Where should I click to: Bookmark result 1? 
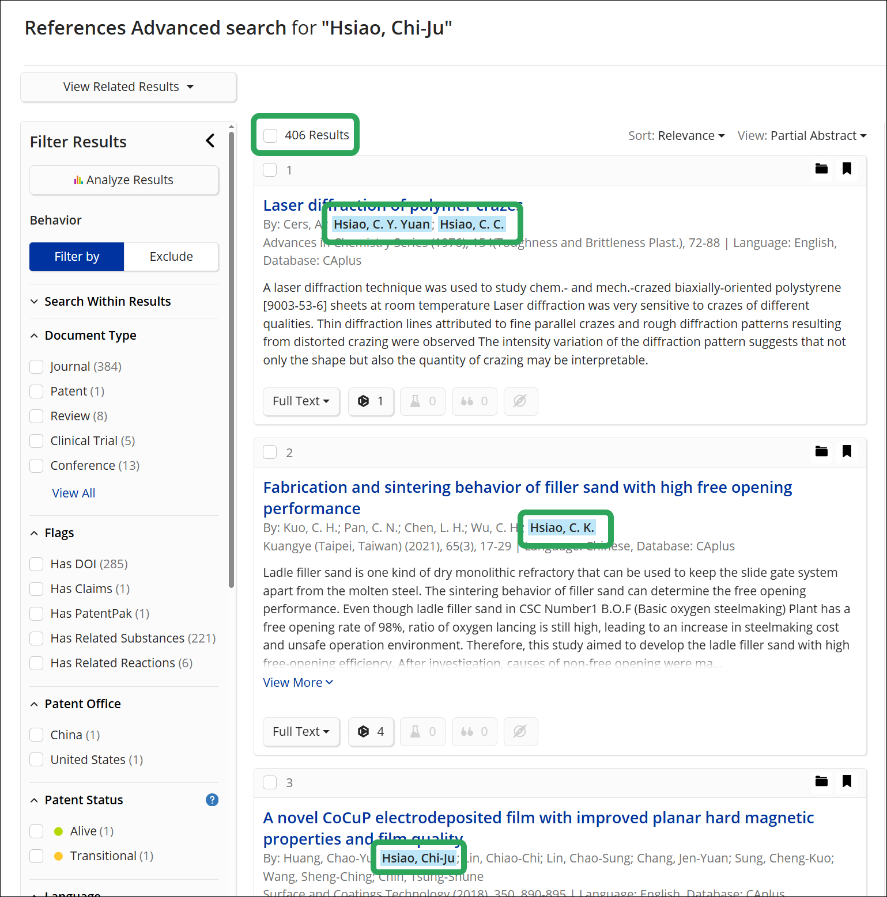847,169
